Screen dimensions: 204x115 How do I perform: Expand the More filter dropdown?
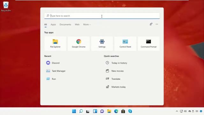coord(87,25)
